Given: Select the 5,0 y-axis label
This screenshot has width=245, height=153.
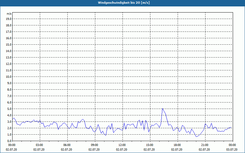Looking at the screenshot, I should 9,109.
